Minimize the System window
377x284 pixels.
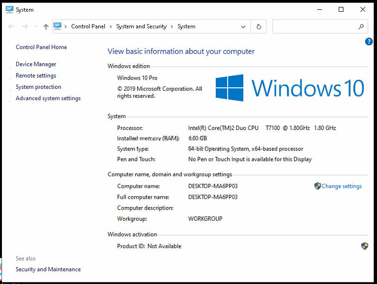[319, 10]
